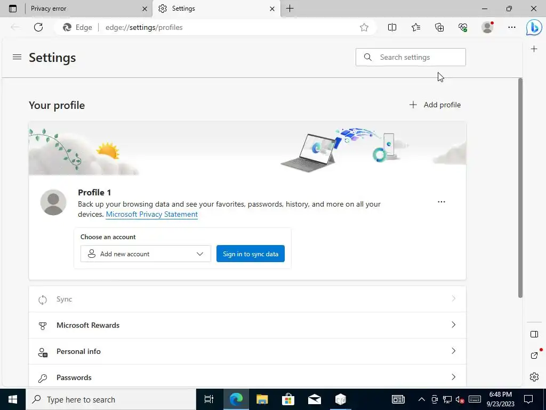Viewport: 546px width, 410px height.
Task: Open Mail app from taskbar
Action: pyautogui.click(x=315, y=399)
